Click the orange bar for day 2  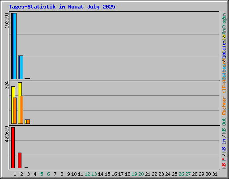[x=21, y=110]
